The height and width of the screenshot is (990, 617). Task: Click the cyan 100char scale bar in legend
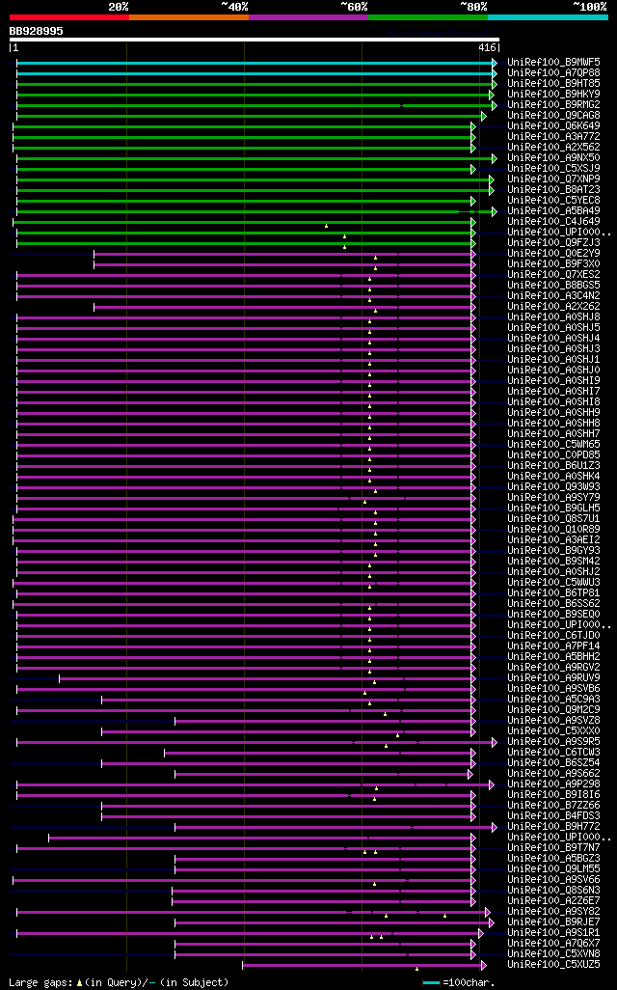(x=431, y=983)
